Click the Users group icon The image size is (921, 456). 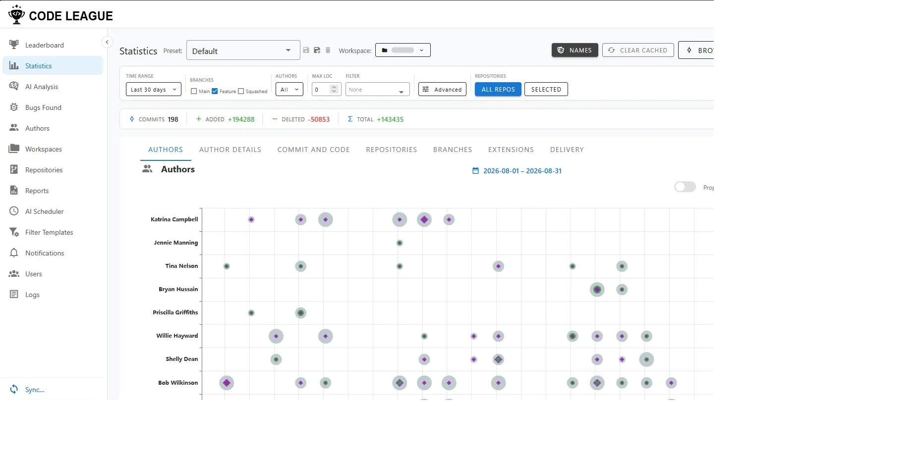[x=14, y=273]
